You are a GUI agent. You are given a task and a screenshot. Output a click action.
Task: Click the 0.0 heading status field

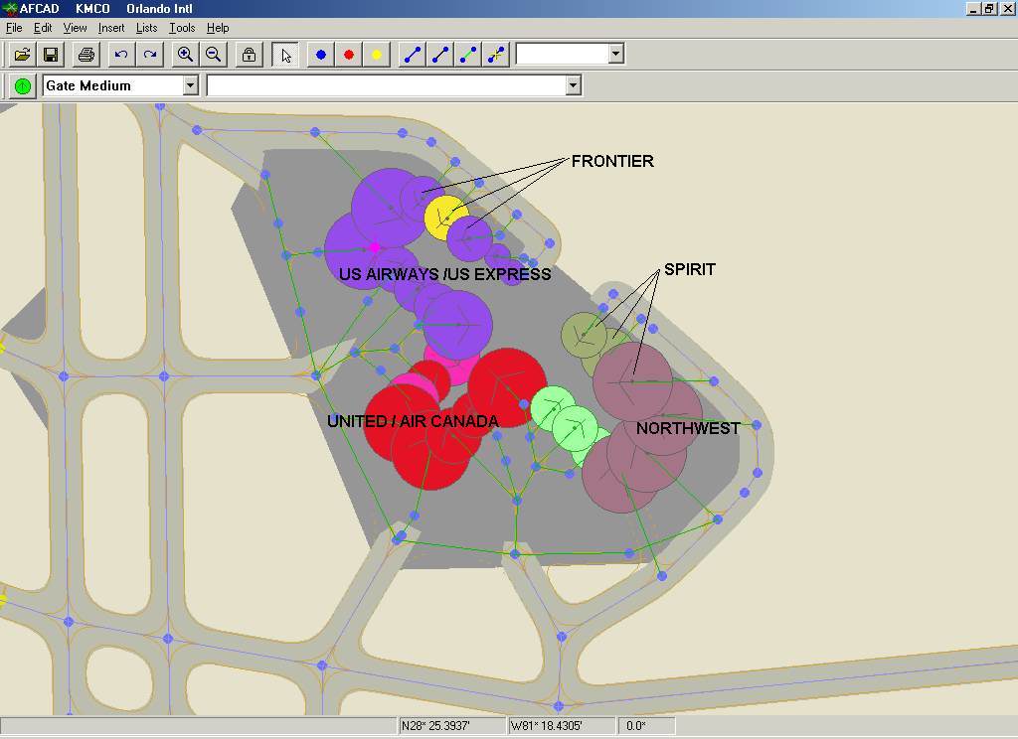pos(646,725)
